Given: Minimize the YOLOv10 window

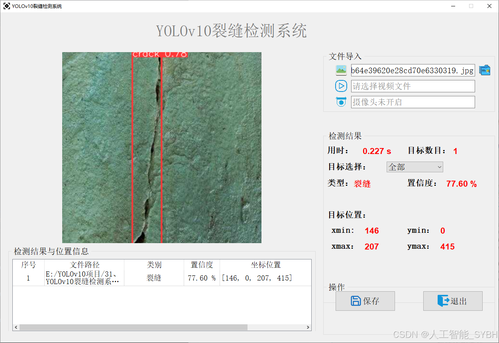Looking at the screenshot, I should (x=453, y=6).
